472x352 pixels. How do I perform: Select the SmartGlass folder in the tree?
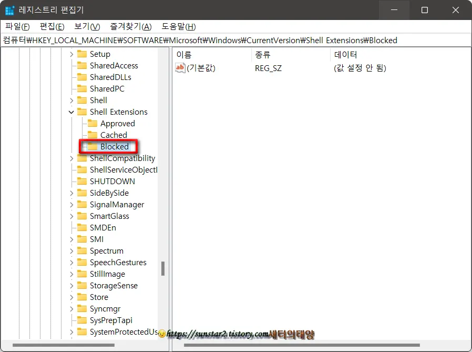pyautogui.click(x=108, y=216)
